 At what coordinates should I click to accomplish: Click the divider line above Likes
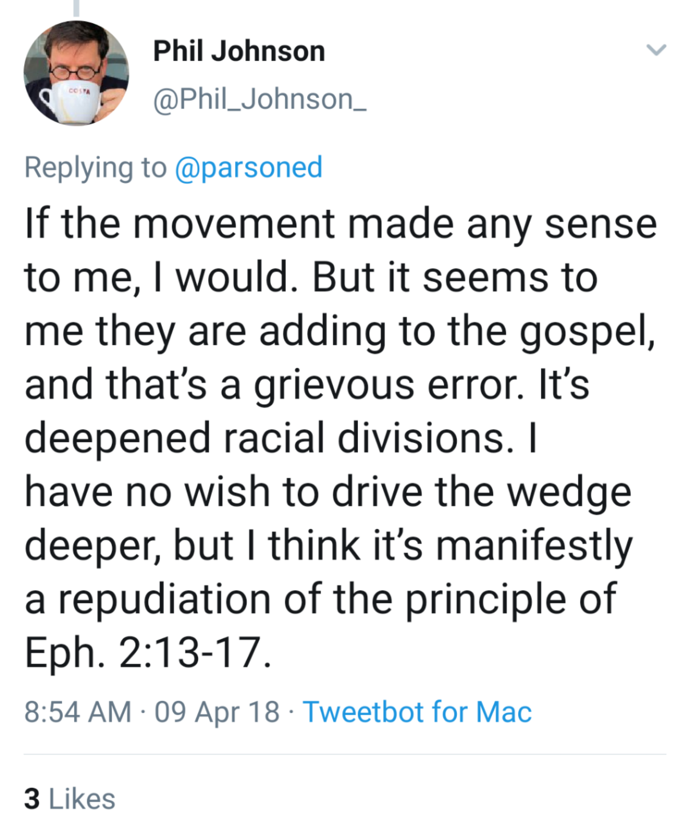(x=345, y=754)
